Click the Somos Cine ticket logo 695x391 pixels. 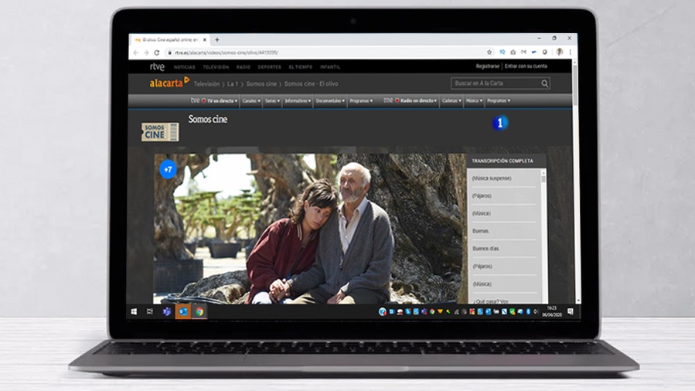coord(160,132)
